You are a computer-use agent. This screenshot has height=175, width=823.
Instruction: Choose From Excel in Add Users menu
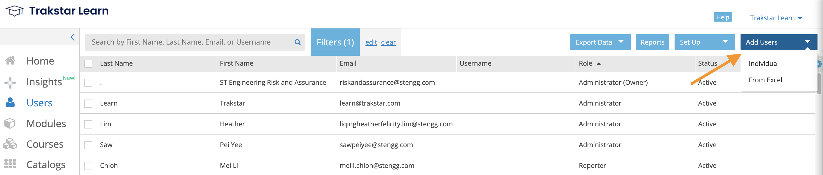[765, 80]
